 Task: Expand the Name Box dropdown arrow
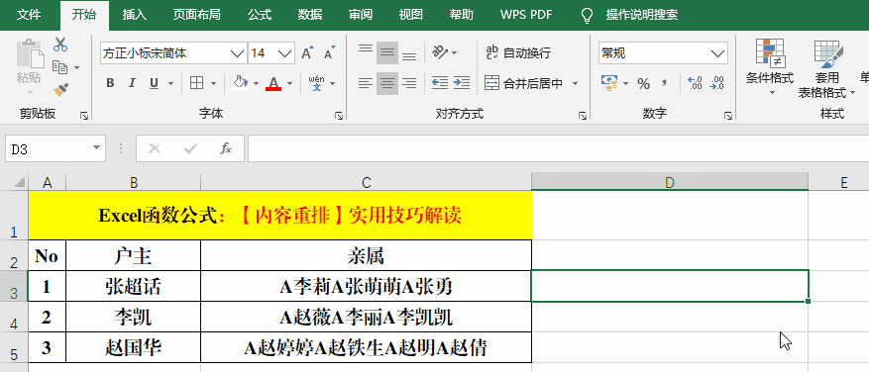(97, 147)
